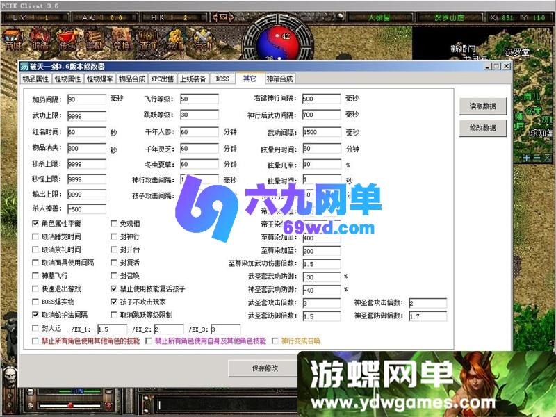Open the BOSS tab

click(224, 79)
